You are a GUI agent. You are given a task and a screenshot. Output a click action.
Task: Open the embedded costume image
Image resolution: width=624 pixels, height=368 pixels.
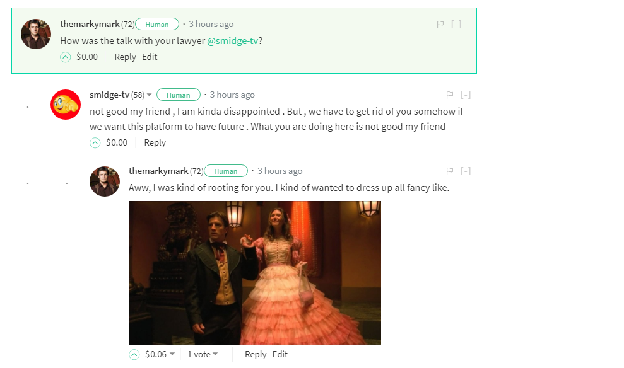coord(255,273)
